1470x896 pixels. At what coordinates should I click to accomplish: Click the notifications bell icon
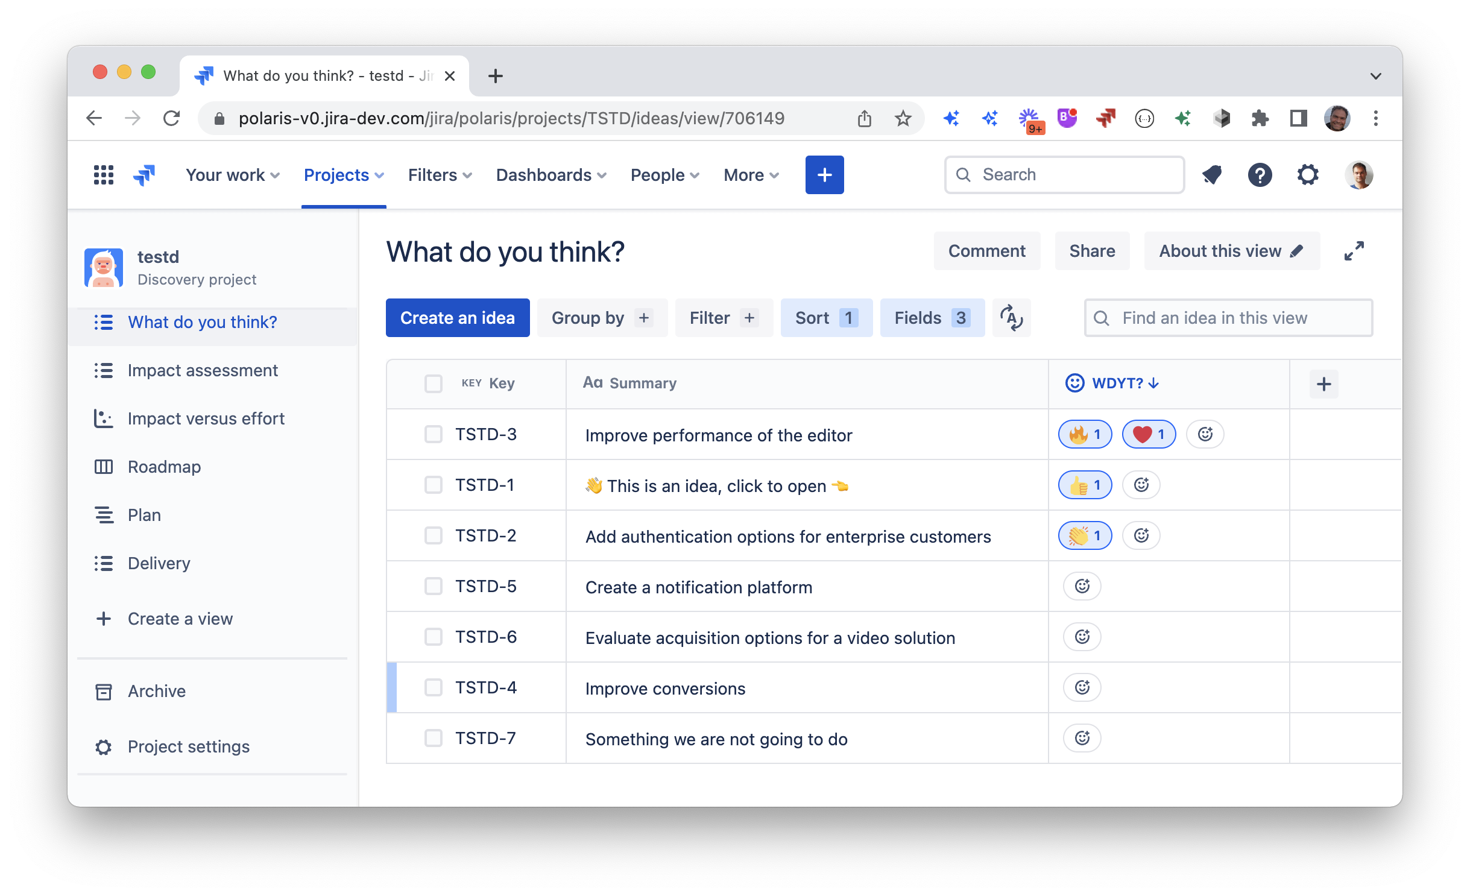click(x=1212, y=175)
